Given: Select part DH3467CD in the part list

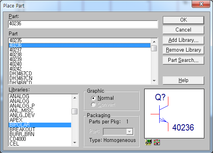Looking at the screenshot, I should [x=79, y=74].
